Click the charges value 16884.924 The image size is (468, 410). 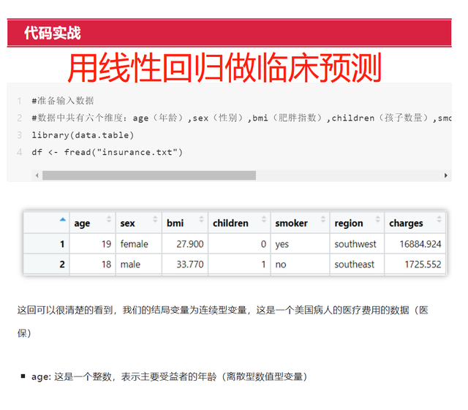coord(420,244)
